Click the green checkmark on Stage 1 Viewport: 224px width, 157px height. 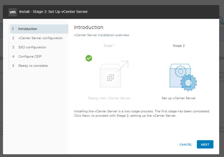tap(89, 58)
